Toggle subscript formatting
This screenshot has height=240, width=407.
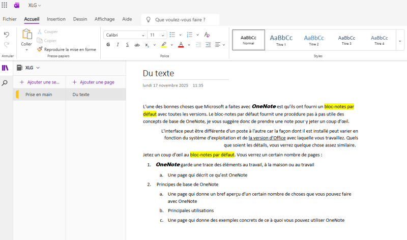click(147, 45)
